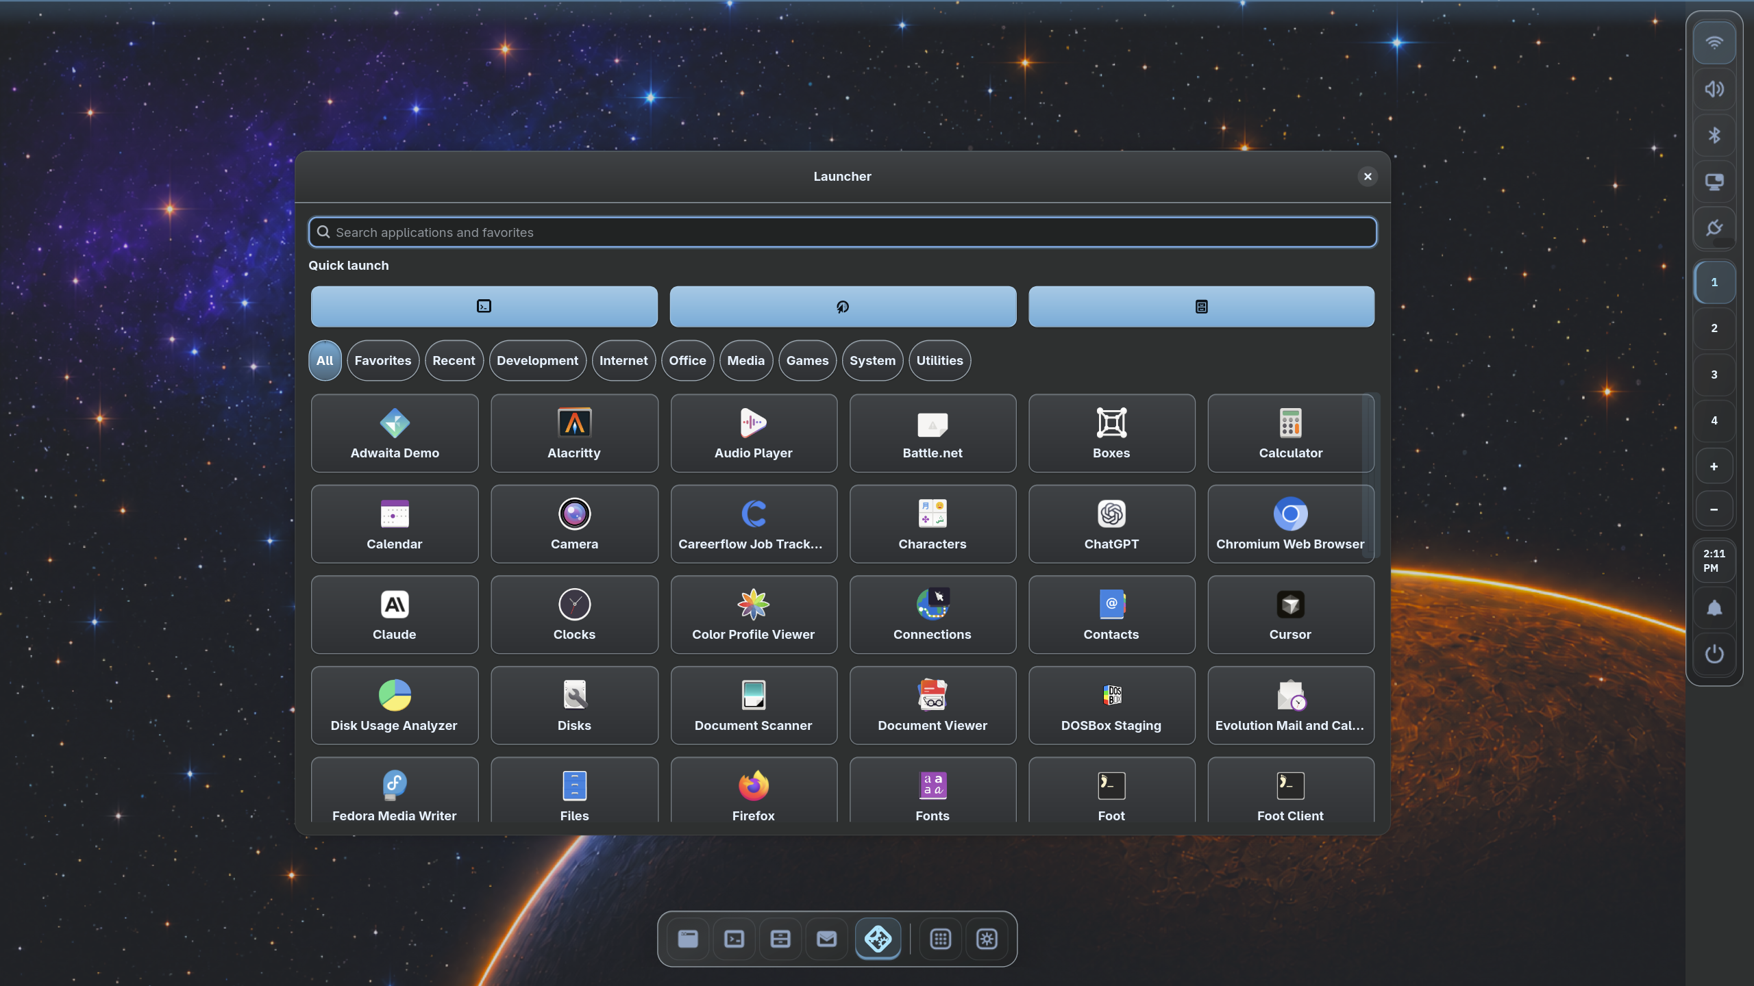Open the ChatGPT app tile
1754x986 pixels.
(x=1111, y=524)
